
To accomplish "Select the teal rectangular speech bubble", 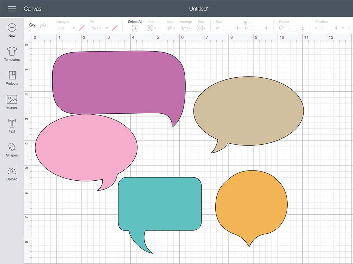I will click(160, 204).
